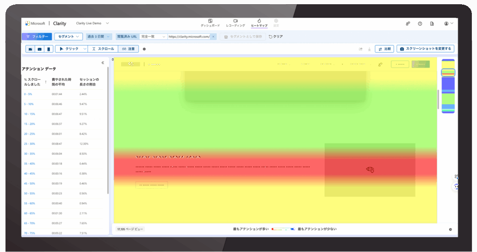Select the 40 - 45% scroll row
The height and width of the screenshot is (252, 477).
click(63, 173)
